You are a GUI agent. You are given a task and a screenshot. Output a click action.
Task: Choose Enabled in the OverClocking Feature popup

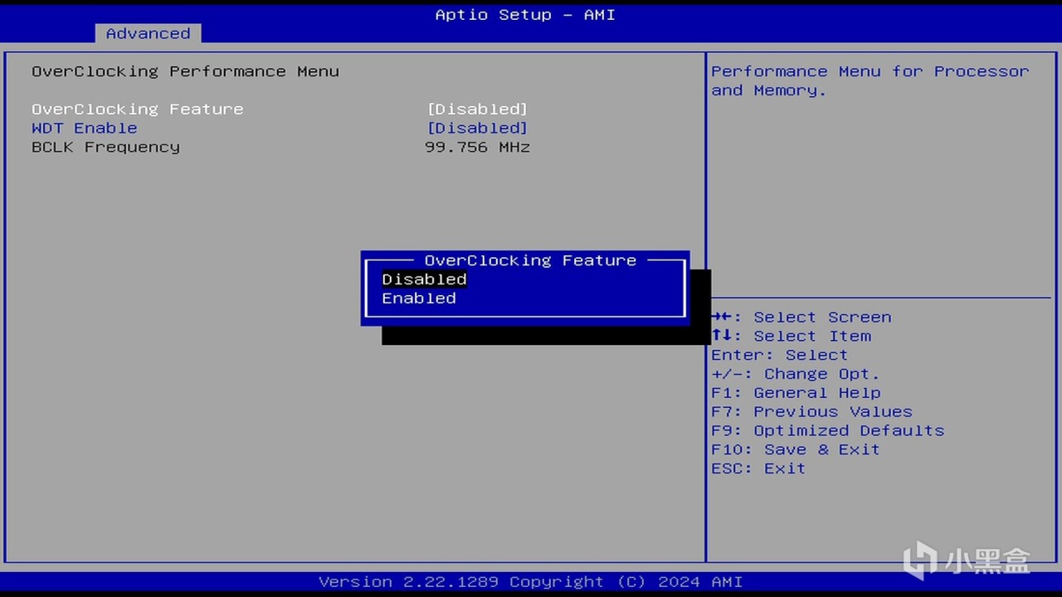[419, 298]
